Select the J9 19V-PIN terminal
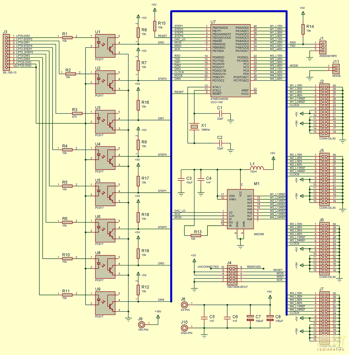This screenshot has height=355, width=349. [x=142, y=324]
